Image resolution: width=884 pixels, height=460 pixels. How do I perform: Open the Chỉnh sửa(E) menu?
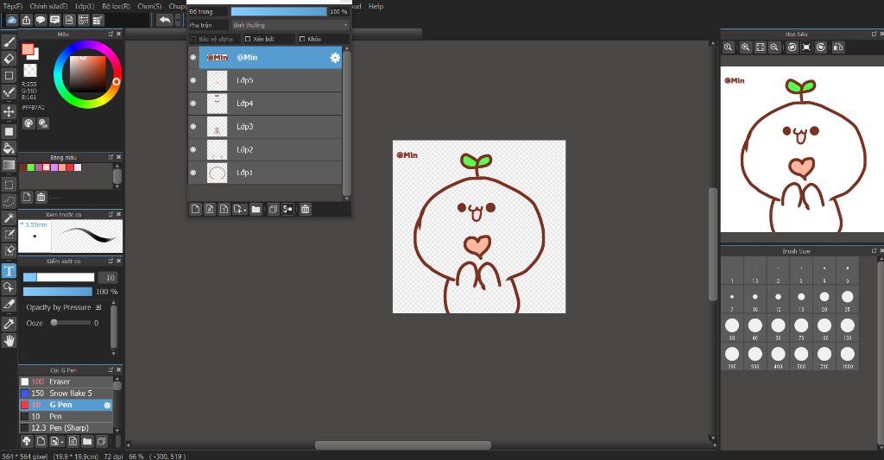click(x=48, y=6)
